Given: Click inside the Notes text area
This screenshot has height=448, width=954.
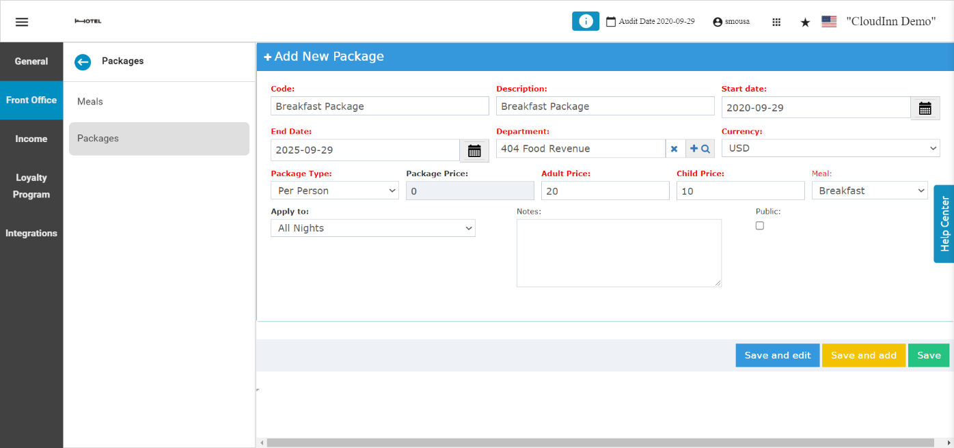Looking at the screenshot, I should click(x=619, y=253).
